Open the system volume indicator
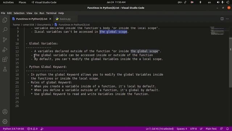 (218, 2)
